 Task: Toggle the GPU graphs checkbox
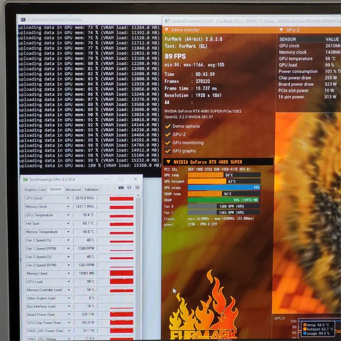168,151
